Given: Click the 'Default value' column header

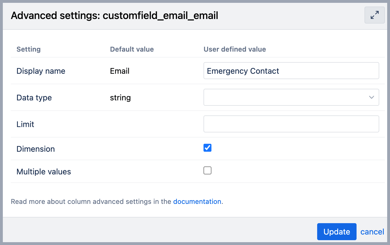Looking at the screenshot, I should [132, 49].
